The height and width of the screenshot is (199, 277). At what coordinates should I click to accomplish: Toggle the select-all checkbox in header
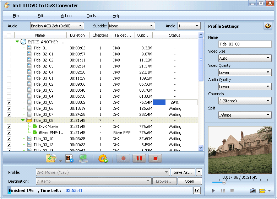tap(9, 35)
